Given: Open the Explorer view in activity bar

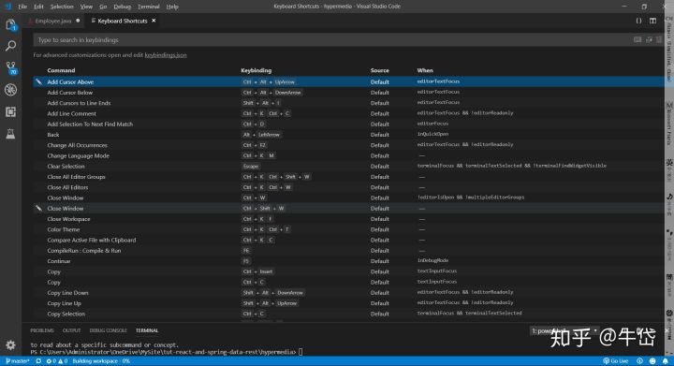Looking at the screenshot, I should click(x=10, y=25).
